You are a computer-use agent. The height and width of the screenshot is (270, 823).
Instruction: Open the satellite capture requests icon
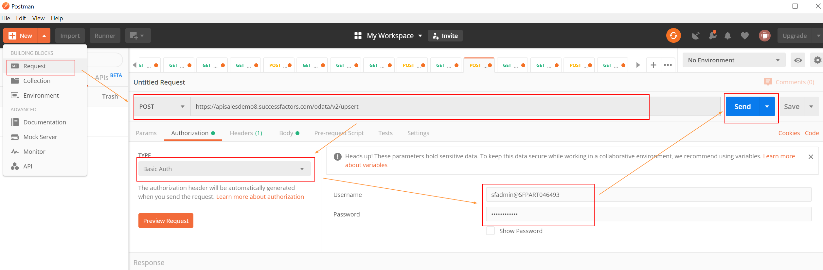696,36
